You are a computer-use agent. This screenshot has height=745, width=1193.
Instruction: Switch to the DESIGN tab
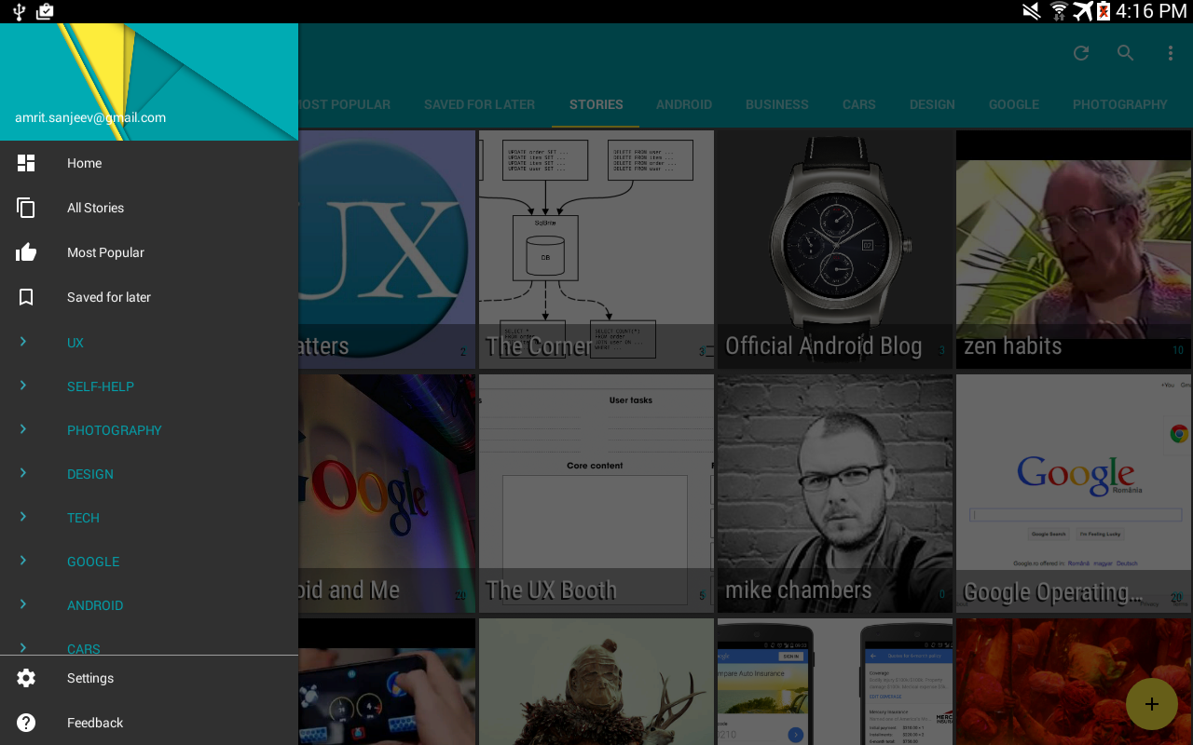tap(933, 104)
